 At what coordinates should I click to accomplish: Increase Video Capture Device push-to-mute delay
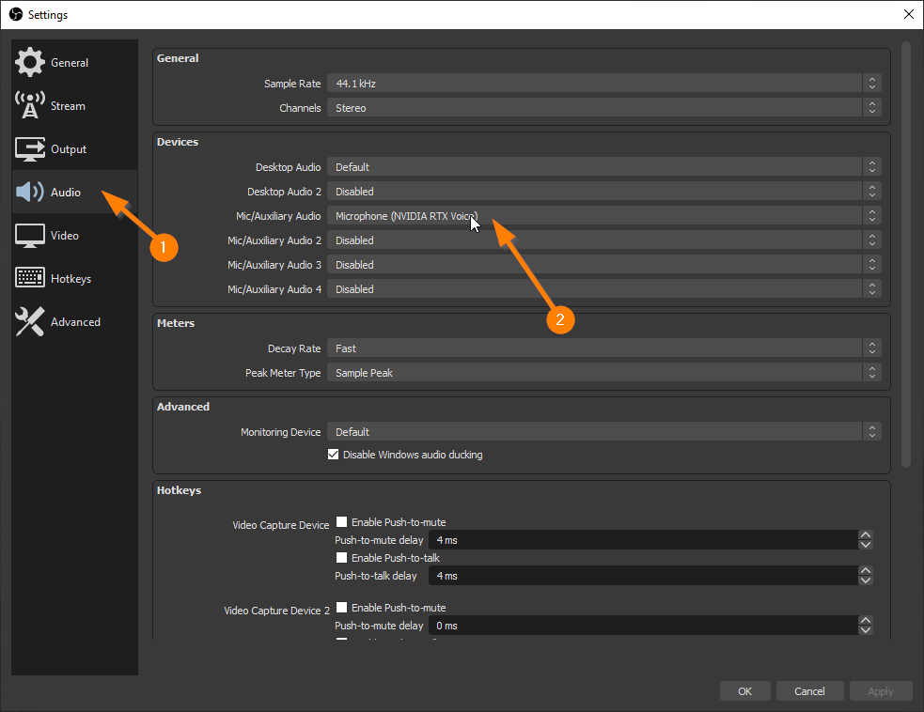865,534
